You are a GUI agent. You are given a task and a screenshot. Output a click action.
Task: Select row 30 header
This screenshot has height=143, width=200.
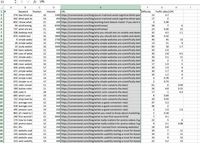pyautogui.click(x=2, y=113)
